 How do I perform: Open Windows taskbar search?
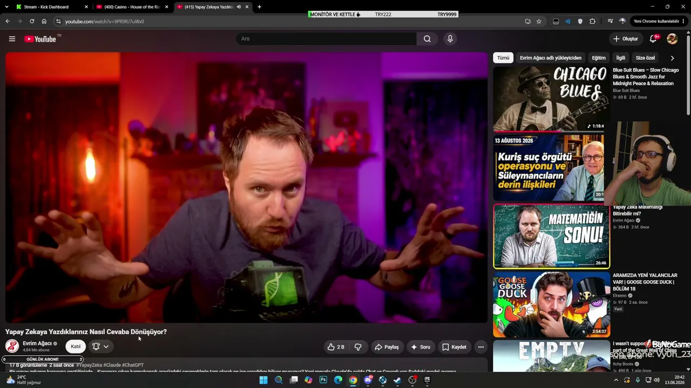tap(279, 380)
